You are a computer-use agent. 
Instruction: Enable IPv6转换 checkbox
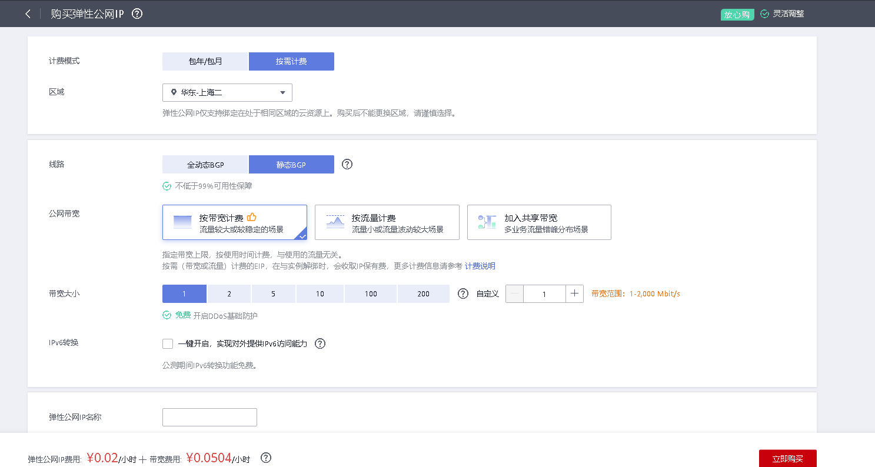point(168,343)
